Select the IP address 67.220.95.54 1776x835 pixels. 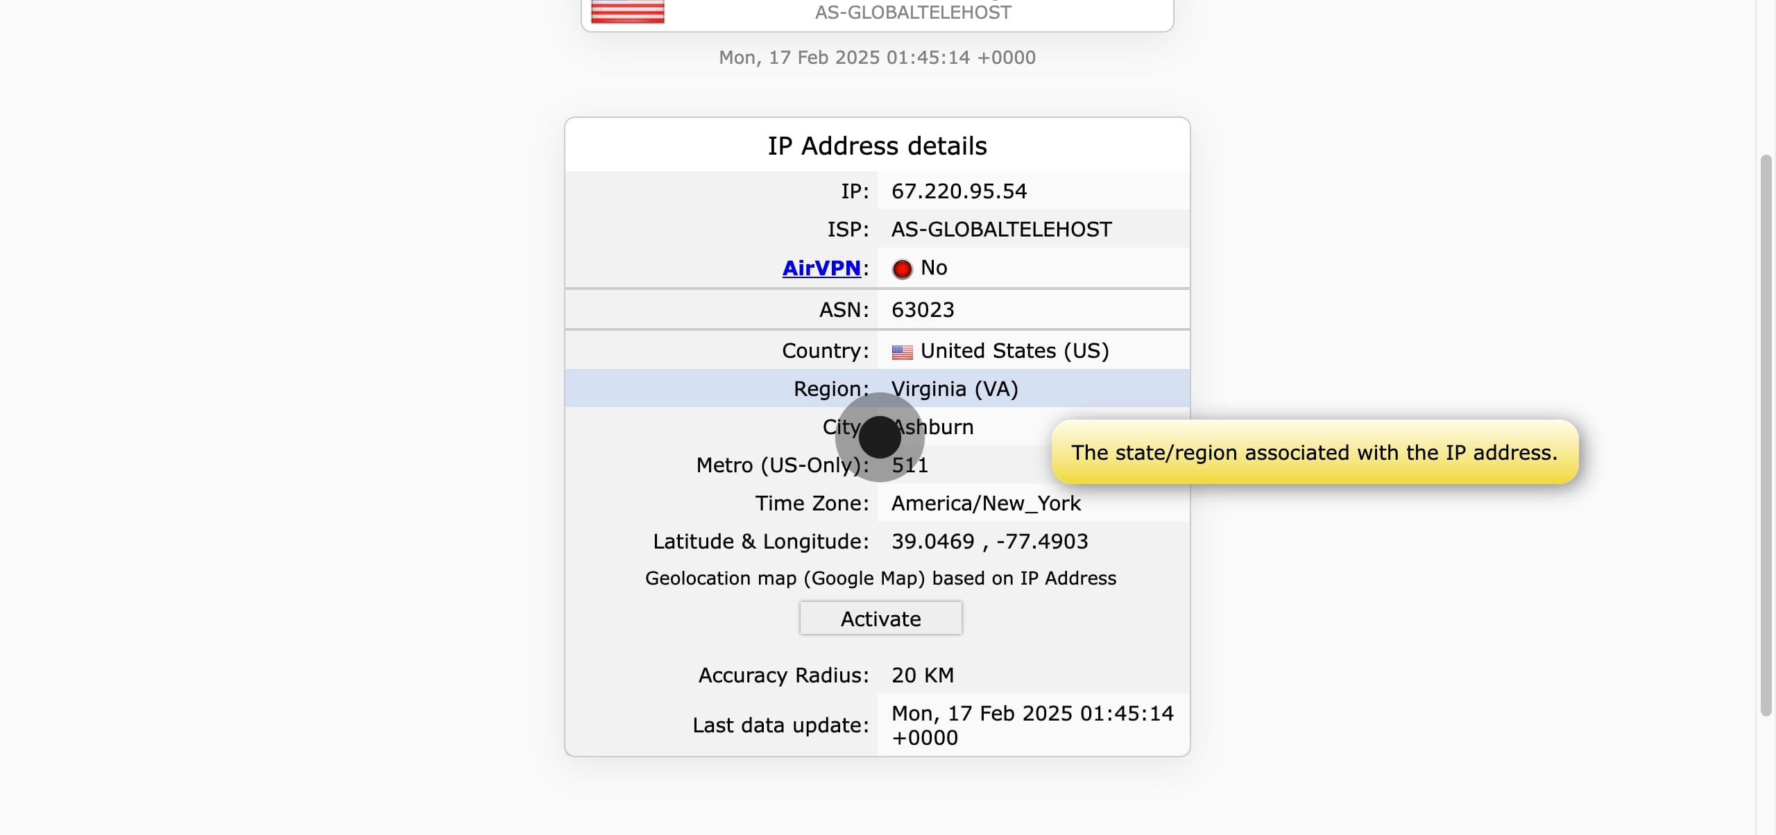[959, 191]
